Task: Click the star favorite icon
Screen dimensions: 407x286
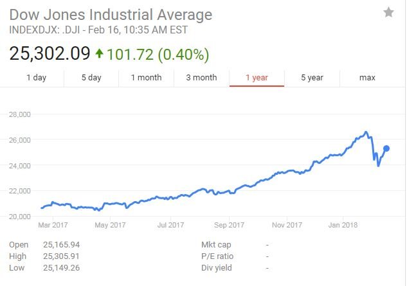Action: [388, 12]
